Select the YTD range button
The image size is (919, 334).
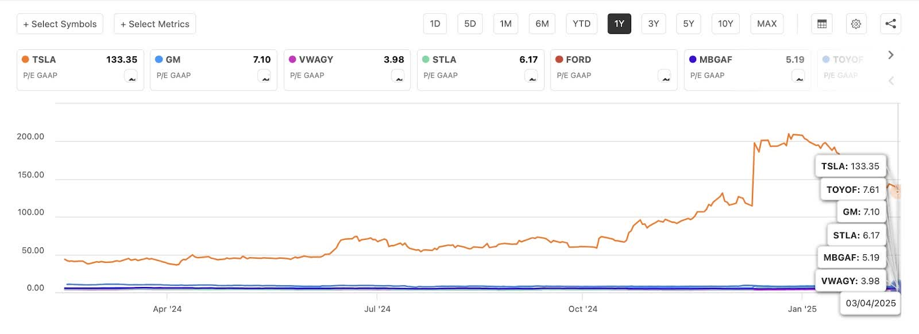[x=581, y=24]
